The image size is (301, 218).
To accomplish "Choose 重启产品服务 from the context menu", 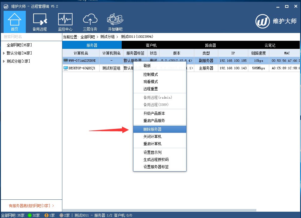I will tap(160, 121).
